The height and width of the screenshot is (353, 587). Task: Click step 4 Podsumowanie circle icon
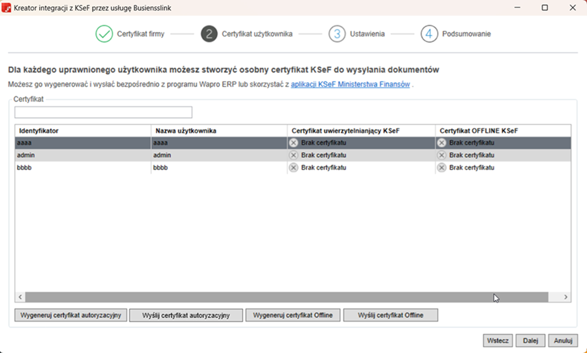pyautogui.click(x=429, y=34)
